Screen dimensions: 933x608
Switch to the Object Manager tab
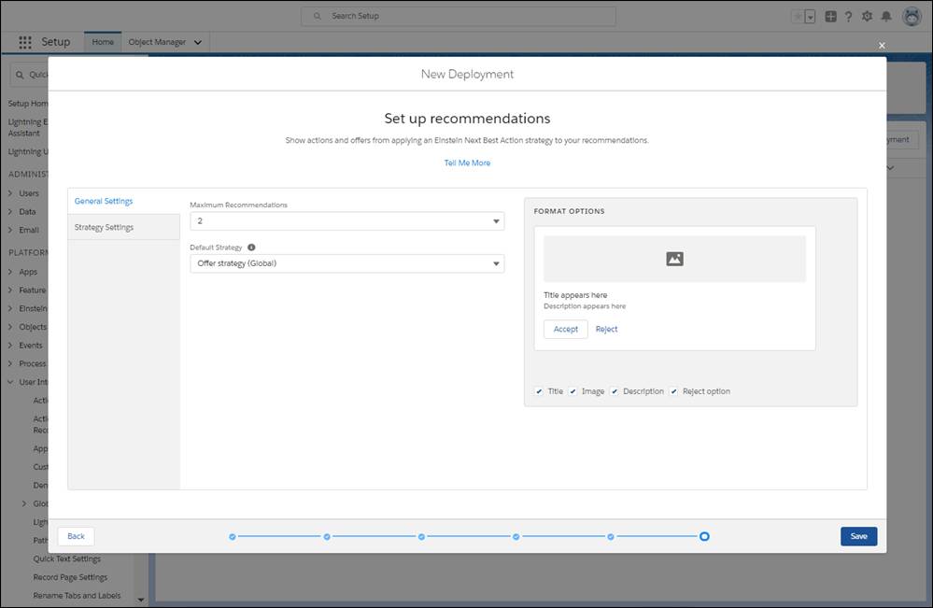point(157,42)
